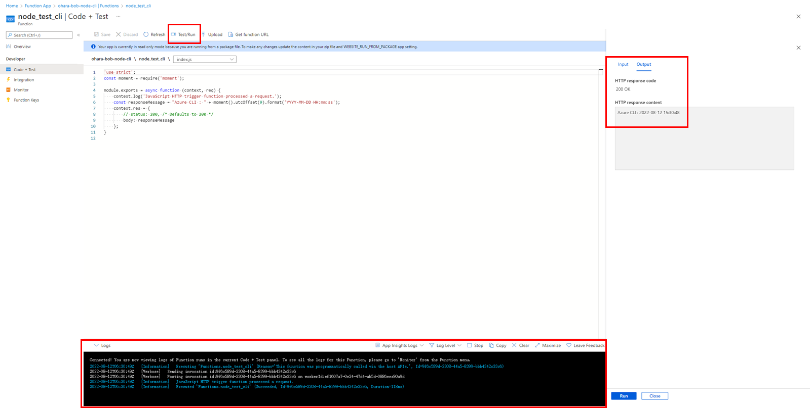Viewport: 810px width, 408px height.
Task: Open Function App breadcrumb link
Action: 38,6
